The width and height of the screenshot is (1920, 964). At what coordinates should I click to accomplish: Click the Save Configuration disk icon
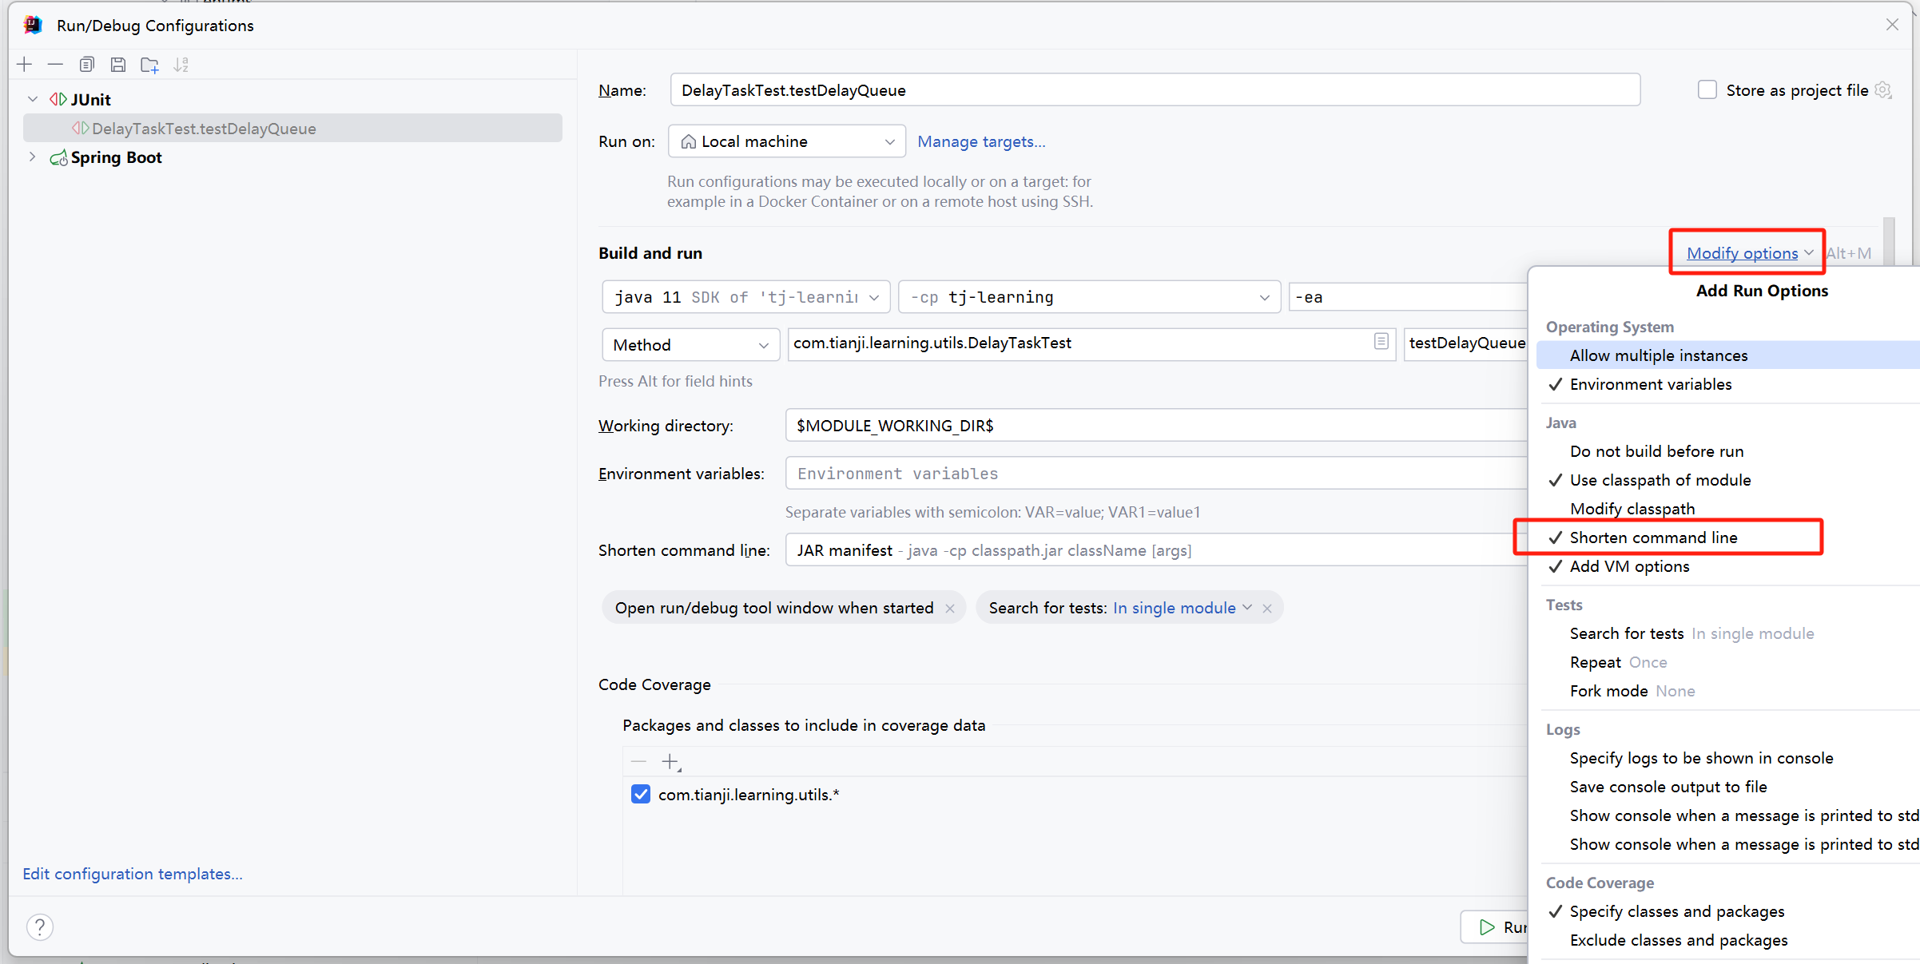click(118, 65)
